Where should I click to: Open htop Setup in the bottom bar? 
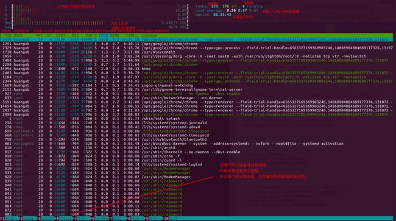coord(27,219)
